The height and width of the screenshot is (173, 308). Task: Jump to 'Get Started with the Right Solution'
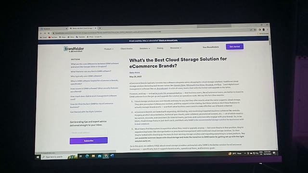[x=86, y=111]
